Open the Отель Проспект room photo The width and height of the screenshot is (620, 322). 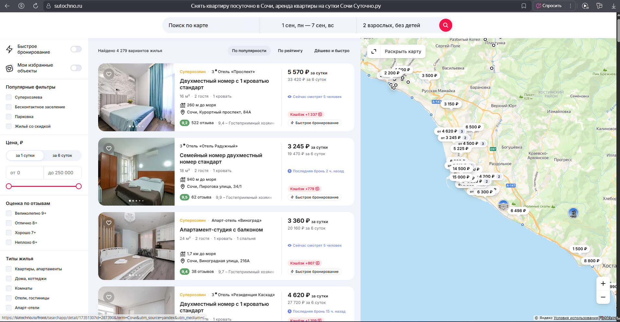coord(136,97)
